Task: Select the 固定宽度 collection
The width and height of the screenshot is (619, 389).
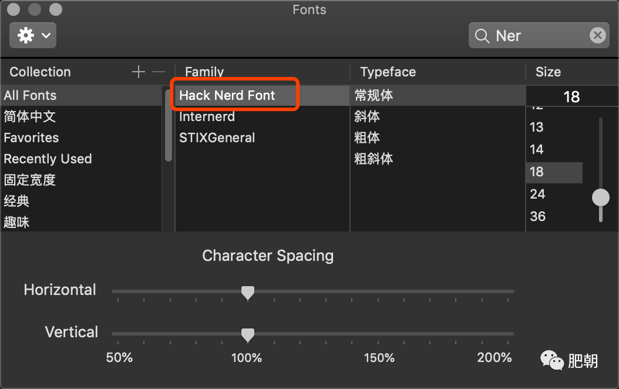Action: 81,180
